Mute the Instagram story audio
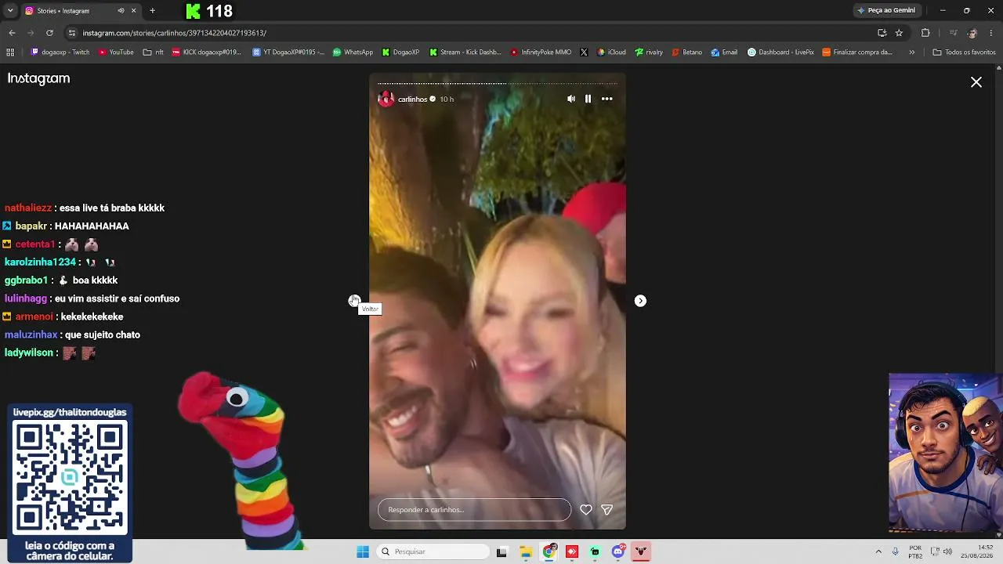1003x564 pixels. (x=571, y=99)
